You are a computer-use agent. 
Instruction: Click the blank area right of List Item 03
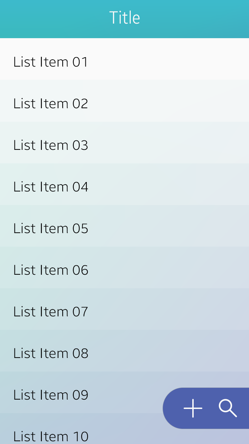pyautogui.click(x=173, y=145)
